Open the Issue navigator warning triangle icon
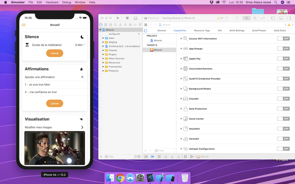The height and width of the screenshot is (184, 295). [x=120, y=25]
